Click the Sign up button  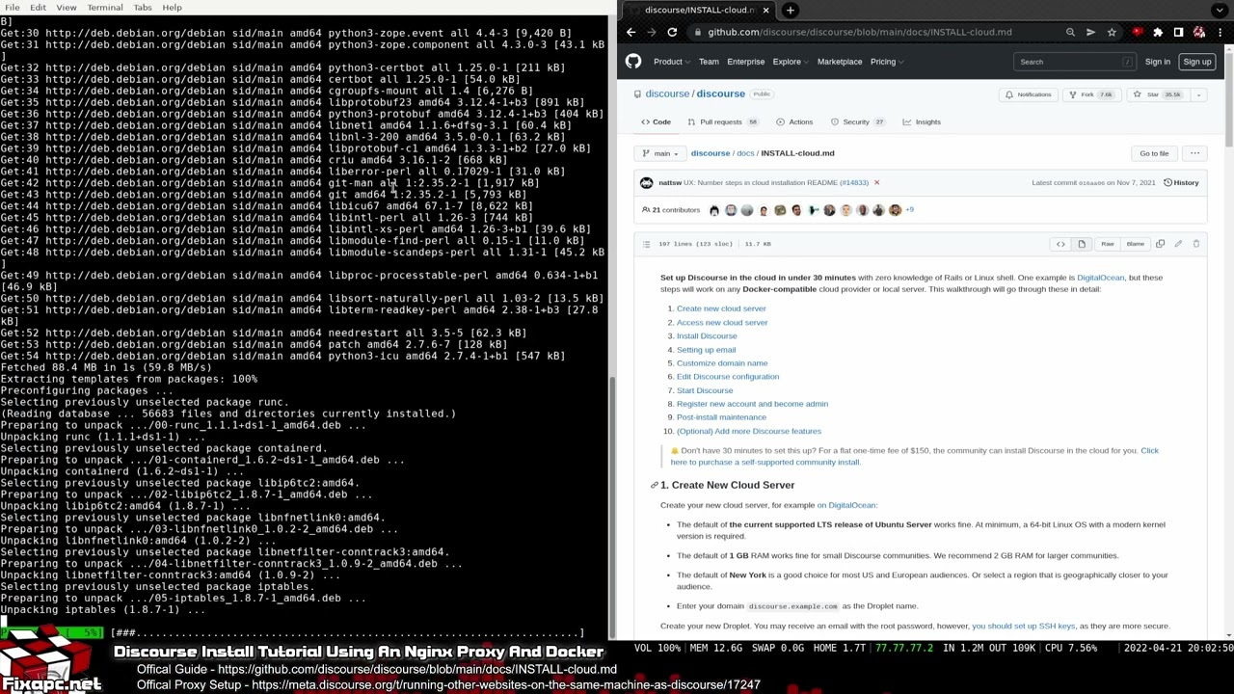[x=1196, y=62]
